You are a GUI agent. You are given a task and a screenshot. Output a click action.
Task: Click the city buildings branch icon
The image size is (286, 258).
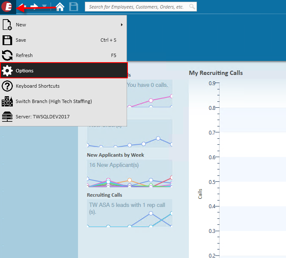pyautogui.click(x=7, y=101)
